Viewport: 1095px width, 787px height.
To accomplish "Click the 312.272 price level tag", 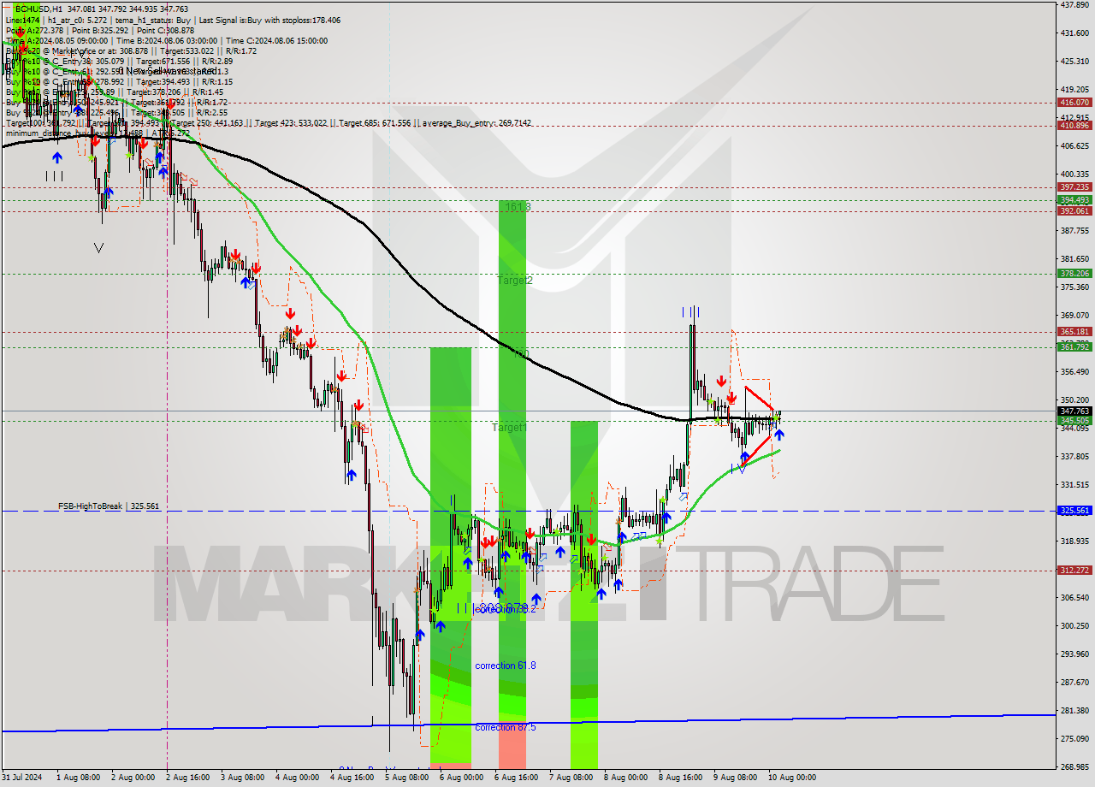I will [1074, 570].
